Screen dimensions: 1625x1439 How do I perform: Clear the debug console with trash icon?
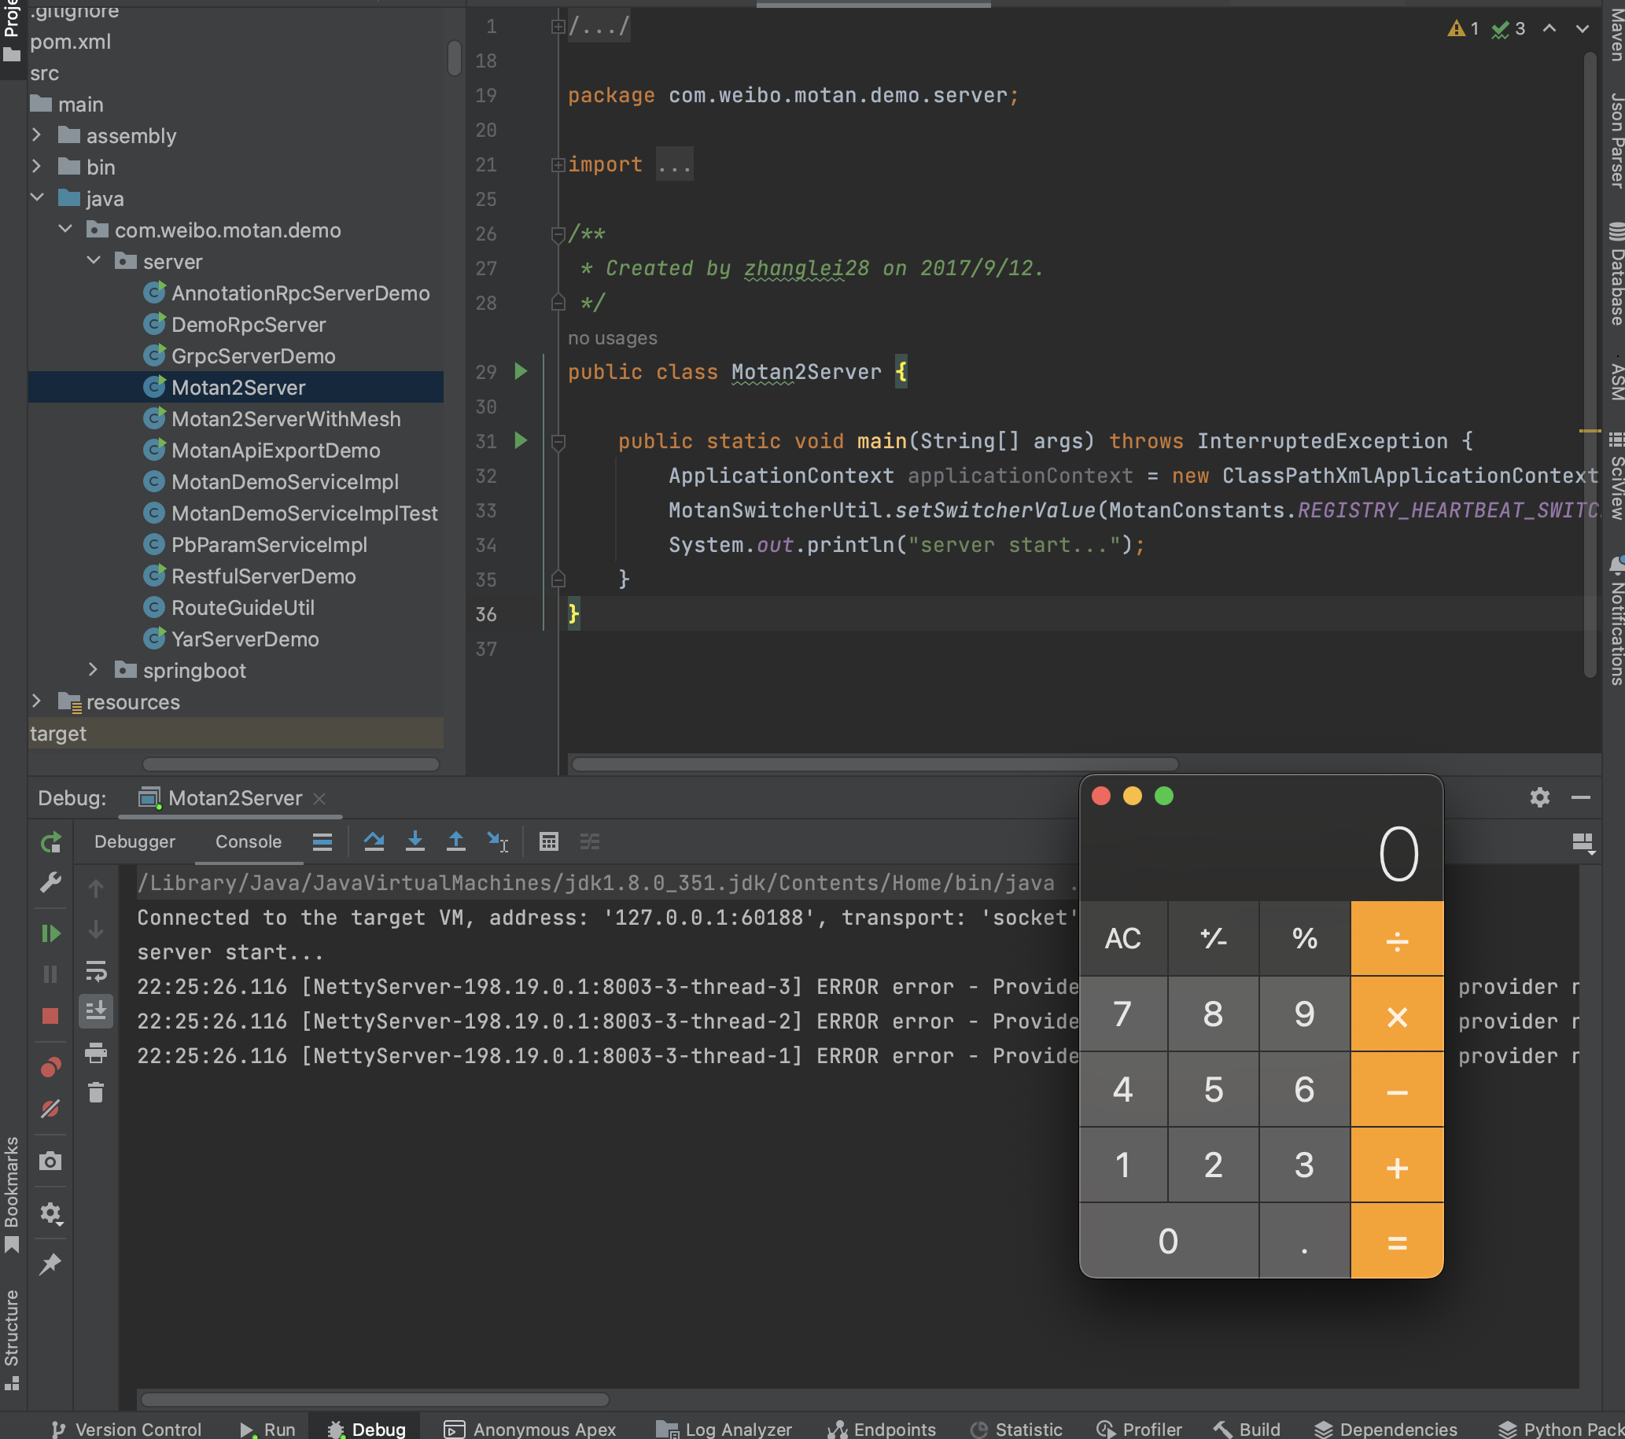click(x=96, y=1092)
